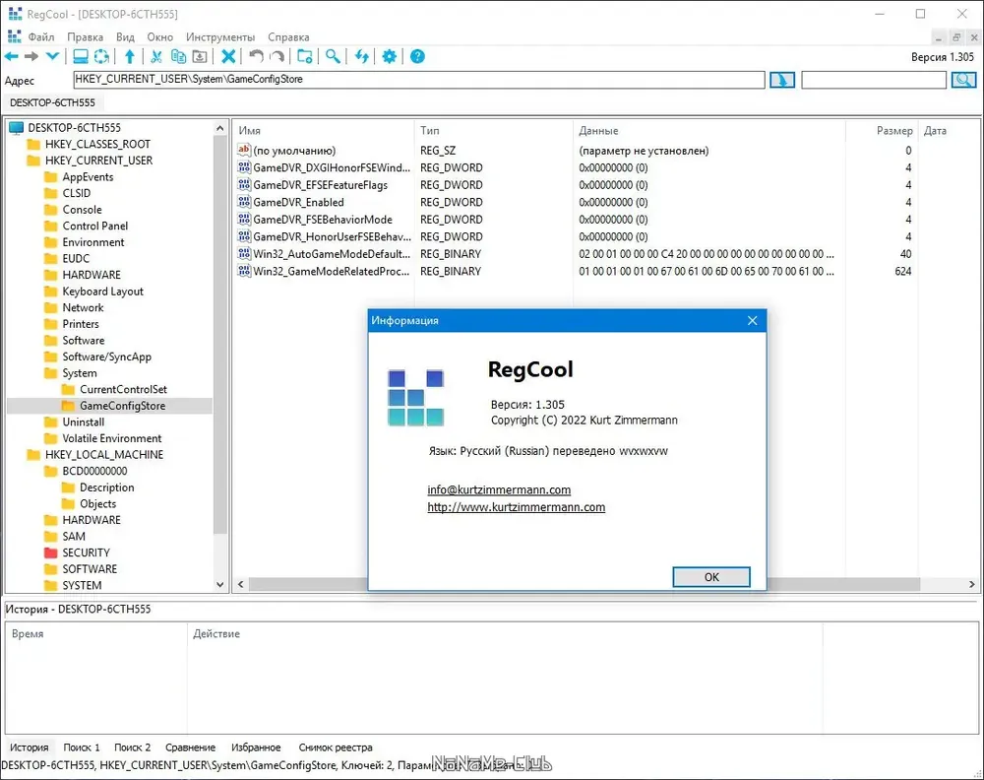The image size is (984, 780).
Task: Open the Файл menu
Action: pos(40,37)
